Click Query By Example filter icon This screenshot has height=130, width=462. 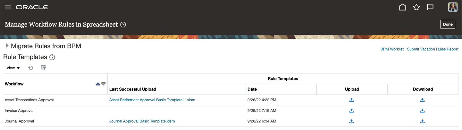click(44, 68)
